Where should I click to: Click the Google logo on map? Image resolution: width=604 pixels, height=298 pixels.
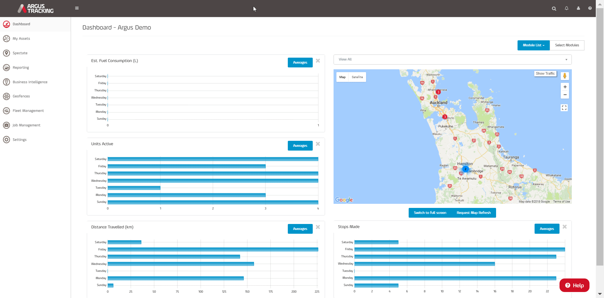click(x=344, y=200)
